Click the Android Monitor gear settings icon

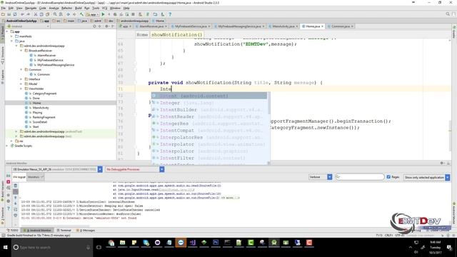(442, 163)
